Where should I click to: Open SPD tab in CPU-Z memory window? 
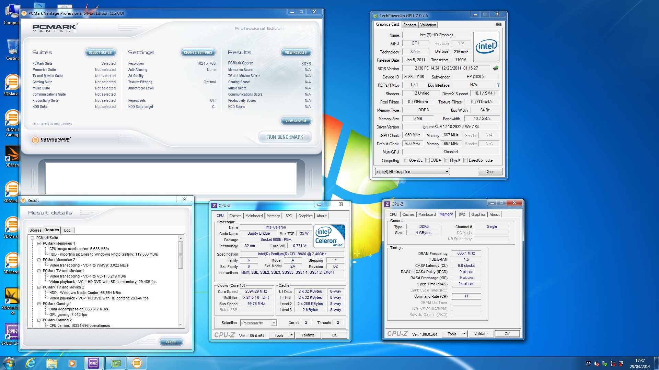coord(462,214)
